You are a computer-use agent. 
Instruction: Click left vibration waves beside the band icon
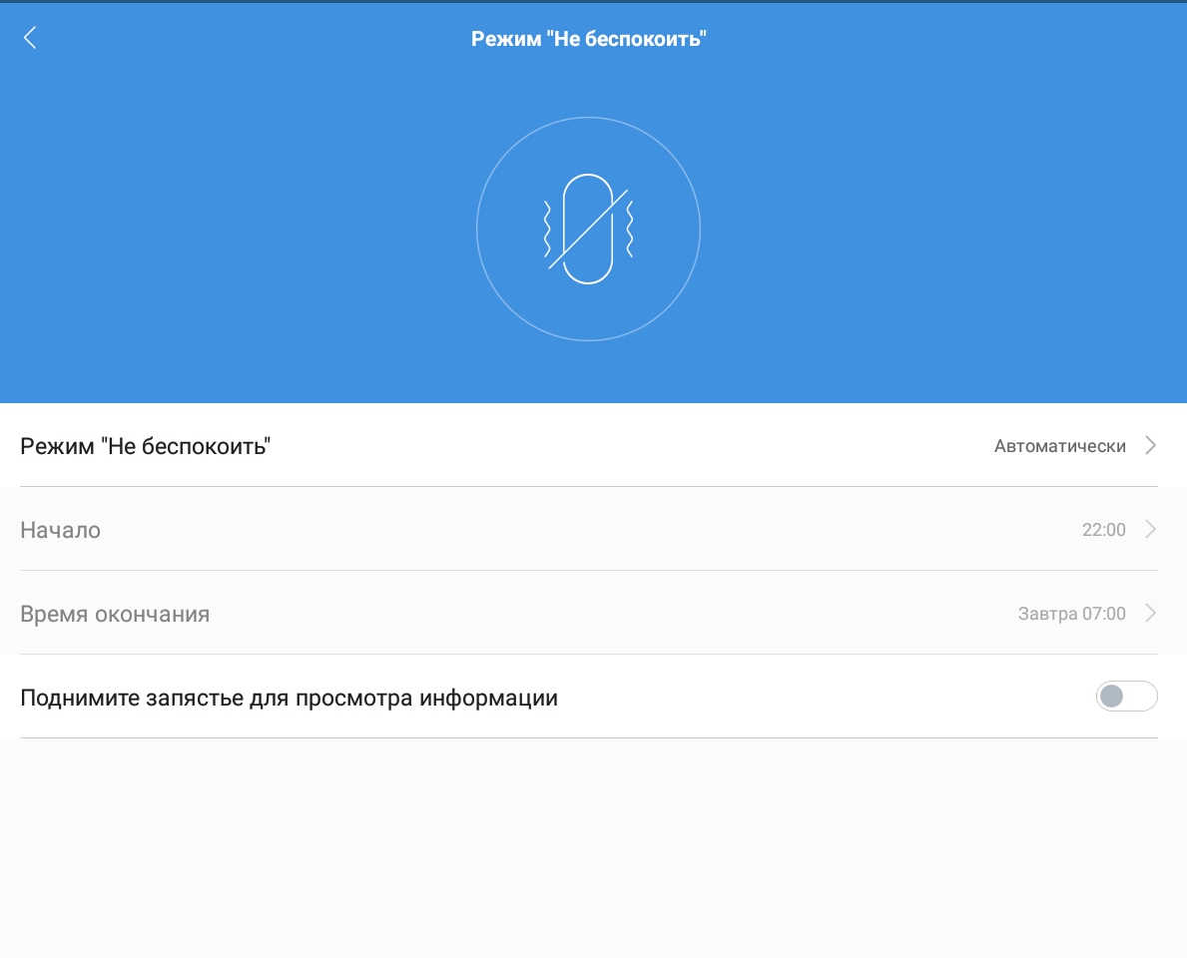pyautogui.click(x=547, y=229)
